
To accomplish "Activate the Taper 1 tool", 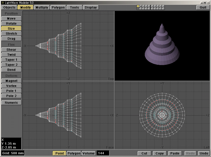I will [11, 60].
